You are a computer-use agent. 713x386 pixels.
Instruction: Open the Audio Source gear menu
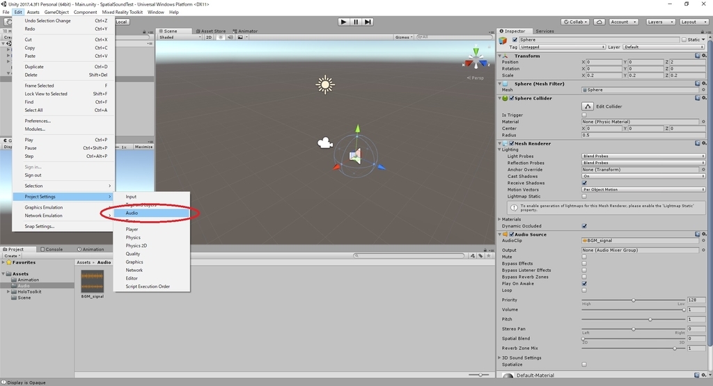(x=704, y=234)
